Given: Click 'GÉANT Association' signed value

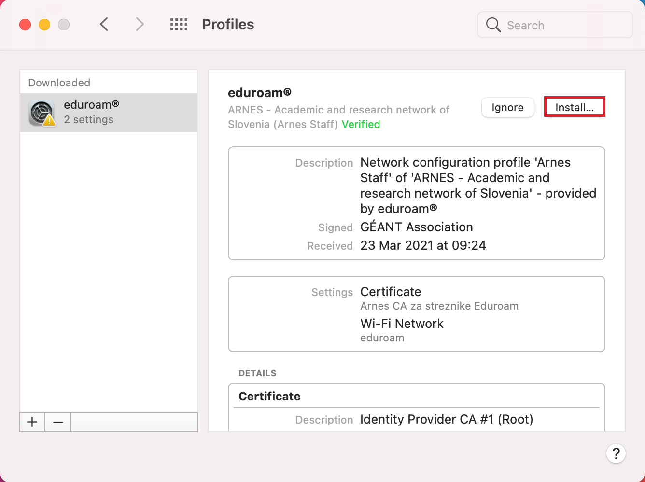Looking at the screenshot, I should tap(417, 227).
